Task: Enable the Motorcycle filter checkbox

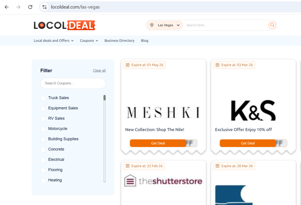Action: [43, 129]
